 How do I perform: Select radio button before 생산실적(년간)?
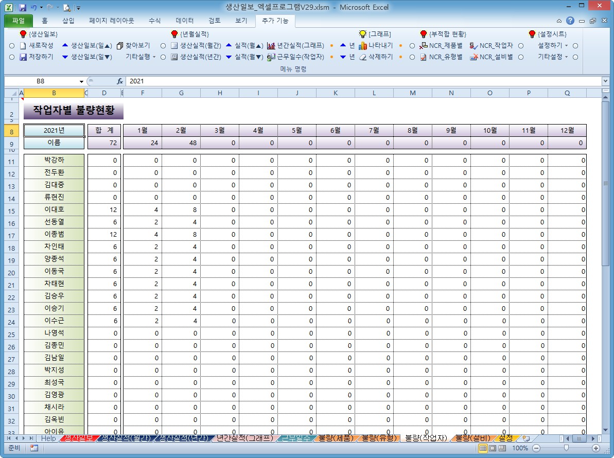[x=163, y=57]
